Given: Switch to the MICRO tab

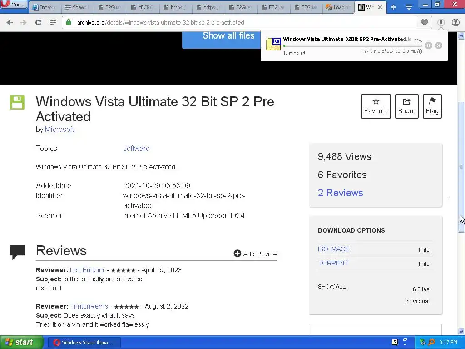Looking at the screenshot, I should point(143,7).
